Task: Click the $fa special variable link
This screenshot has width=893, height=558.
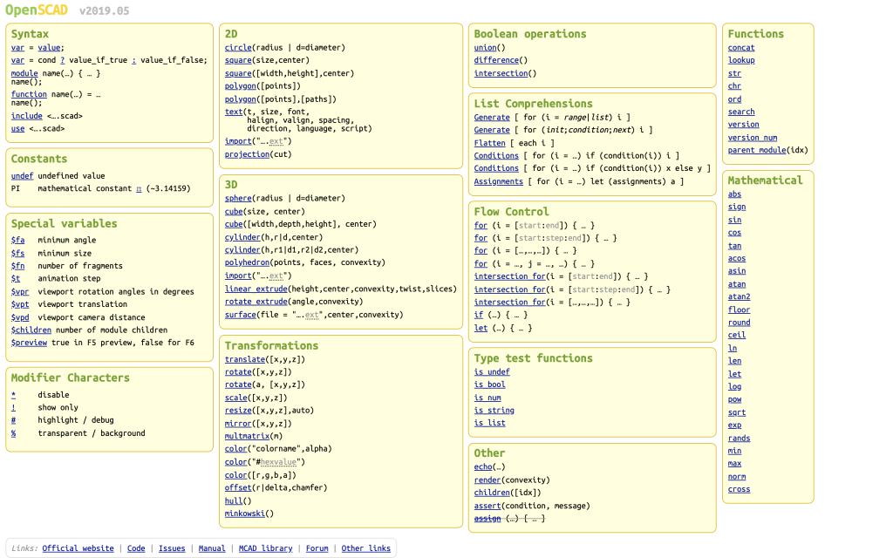Action: point(17,241)
